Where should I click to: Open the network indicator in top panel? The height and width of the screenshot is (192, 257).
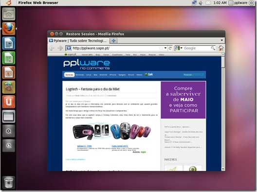(194, 3)
